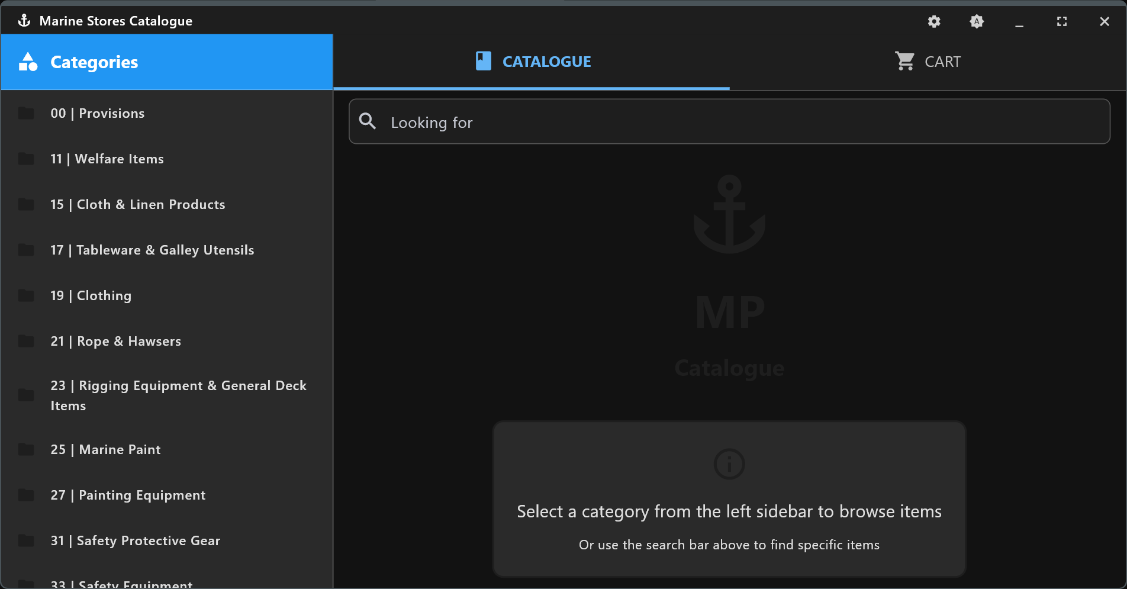Click the anchor app icon in title bar
This screenshot has height=589, width=1127.
click(x=24, y=21)
